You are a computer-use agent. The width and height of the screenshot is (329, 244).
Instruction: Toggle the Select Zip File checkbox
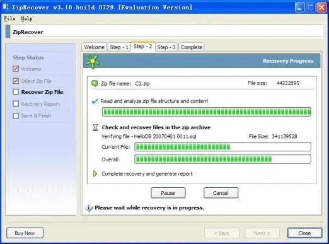click(x=16, y=81)
